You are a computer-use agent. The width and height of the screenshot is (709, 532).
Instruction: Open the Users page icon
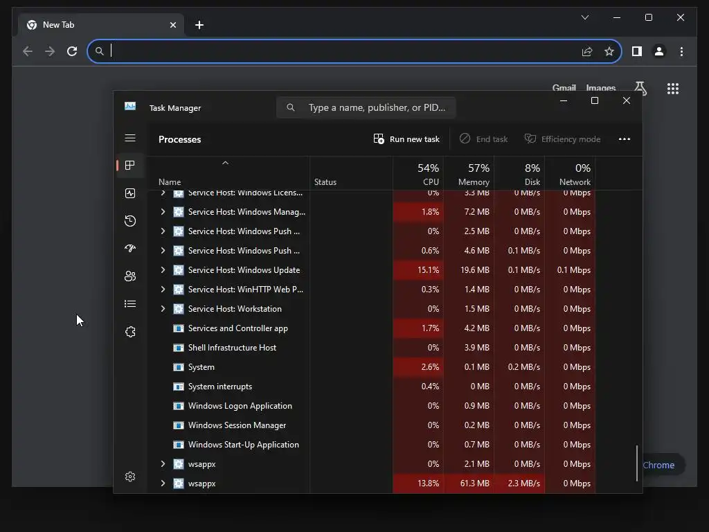130,276
